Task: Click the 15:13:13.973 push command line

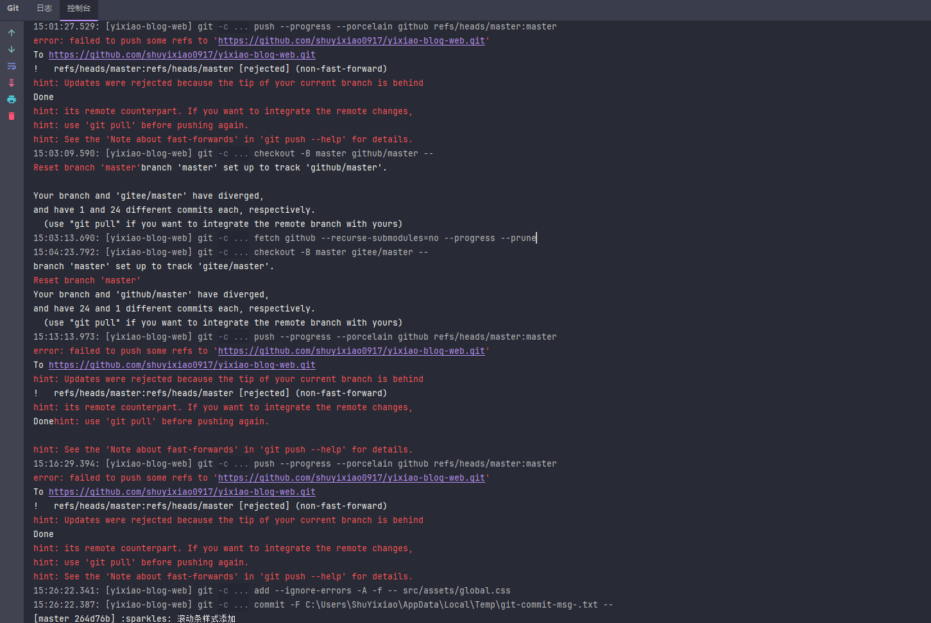Action: point(295,336)
